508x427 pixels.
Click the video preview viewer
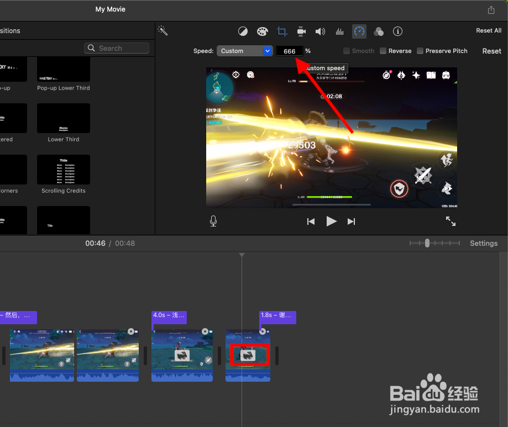[x=332, y=138]
